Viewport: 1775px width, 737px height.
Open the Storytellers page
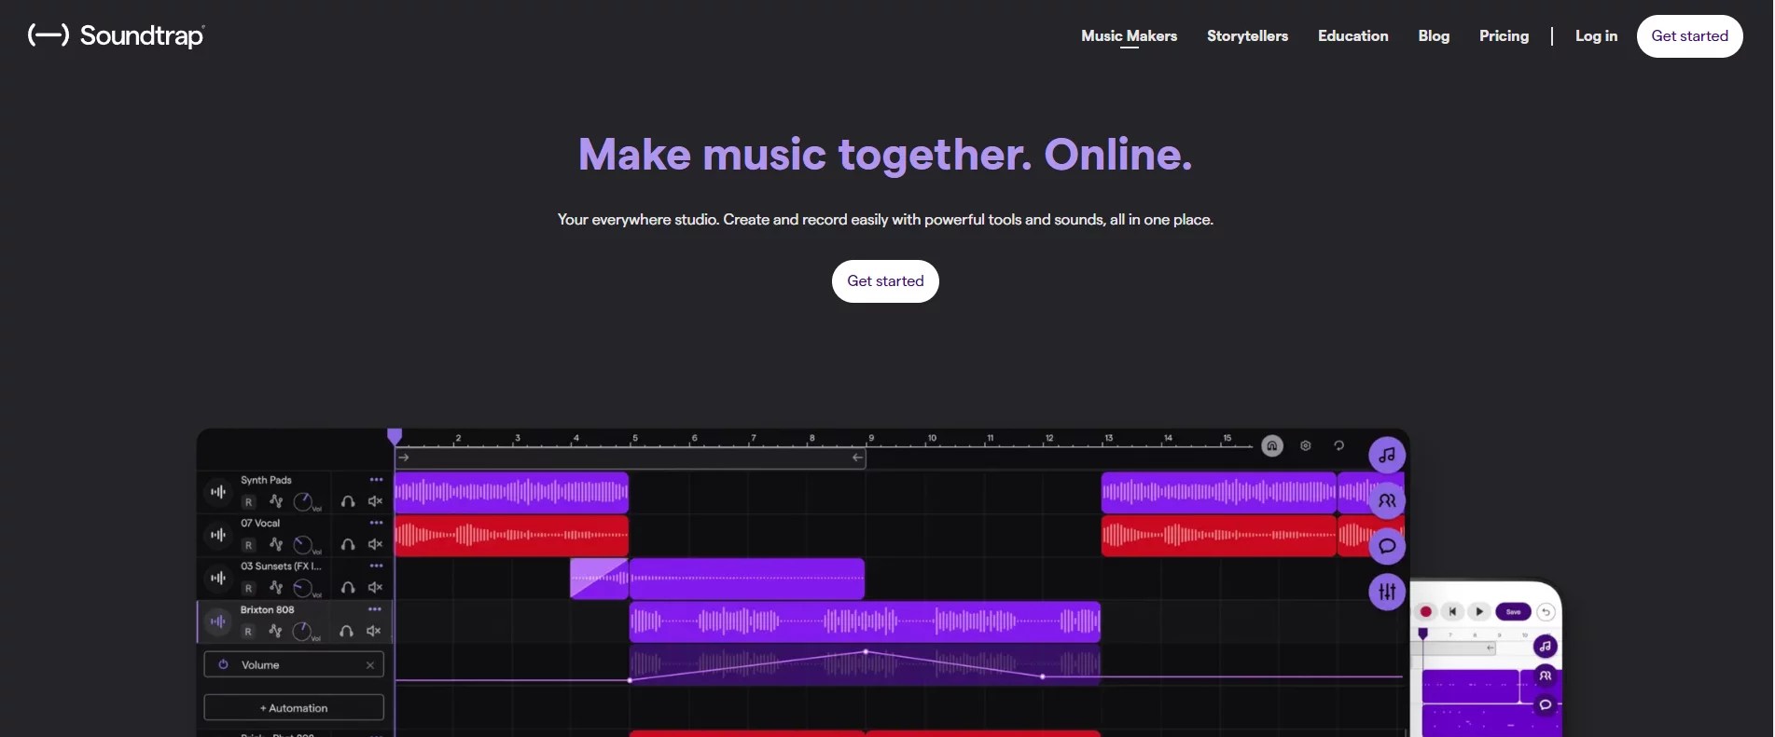point(1247,35)
